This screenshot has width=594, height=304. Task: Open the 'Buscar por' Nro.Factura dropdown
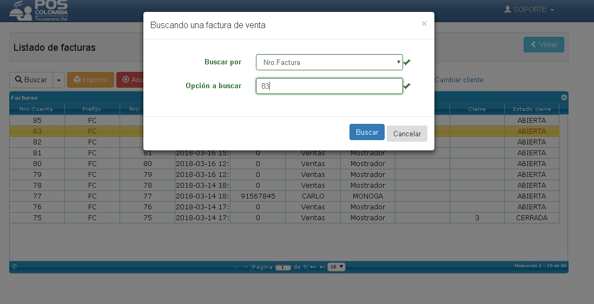[x=329, y=62]
